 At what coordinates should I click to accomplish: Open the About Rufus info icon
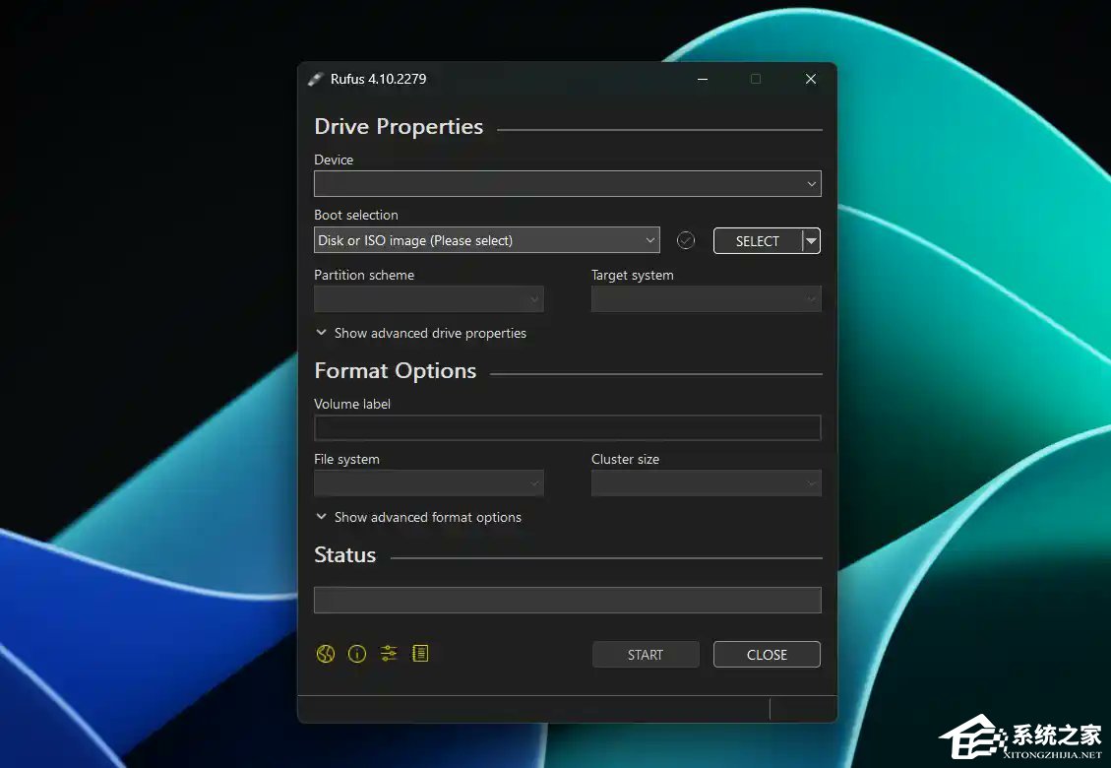[x=356, y=653]
